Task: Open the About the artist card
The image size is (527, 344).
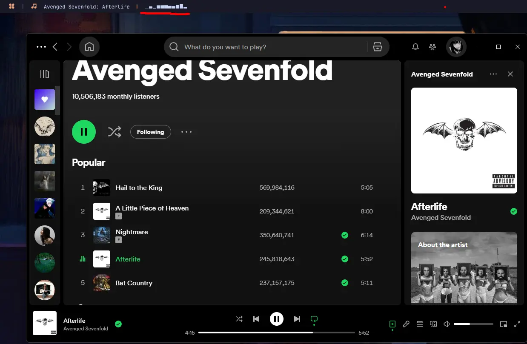Action: coord(464,268)
